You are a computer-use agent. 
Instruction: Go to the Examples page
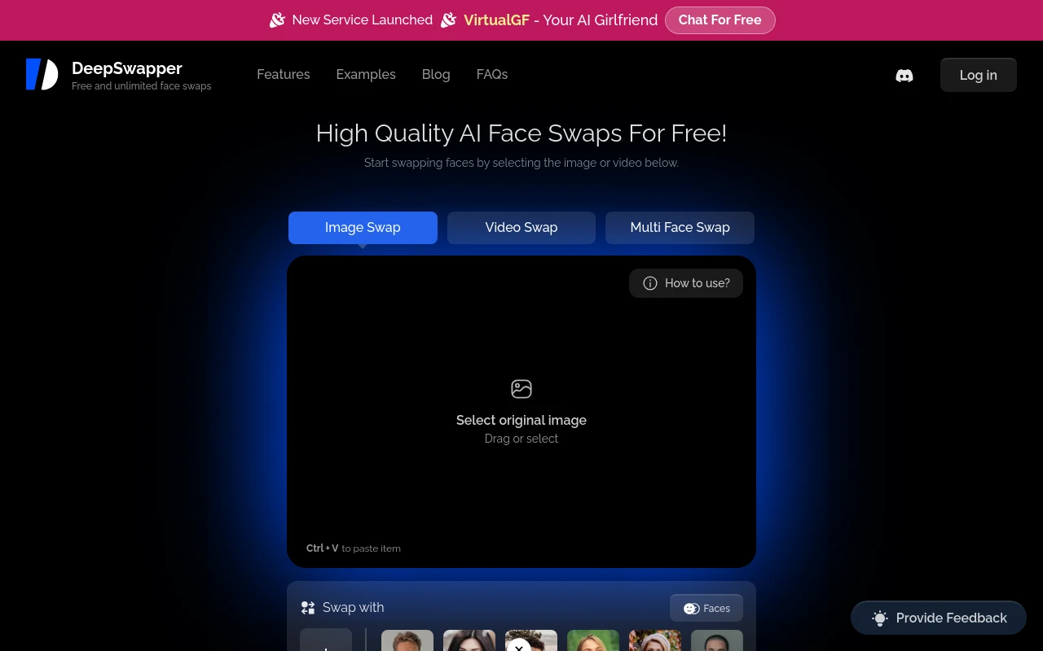[x=366, y=74]
